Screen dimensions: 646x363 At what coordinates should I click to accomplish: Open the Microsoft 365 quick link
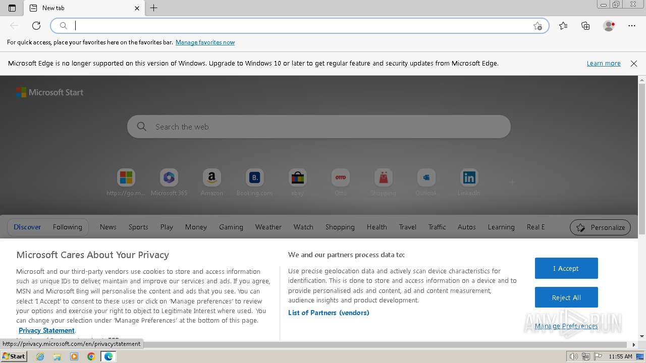point(169,183)
